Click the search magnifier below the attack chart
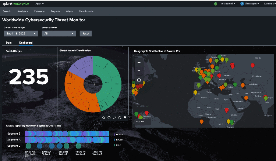 pos(104,118)
